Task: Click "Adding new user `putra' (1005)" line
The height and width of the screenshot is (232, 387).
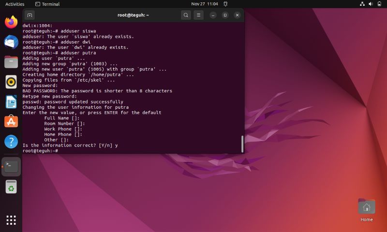Action: coord(94,69)
